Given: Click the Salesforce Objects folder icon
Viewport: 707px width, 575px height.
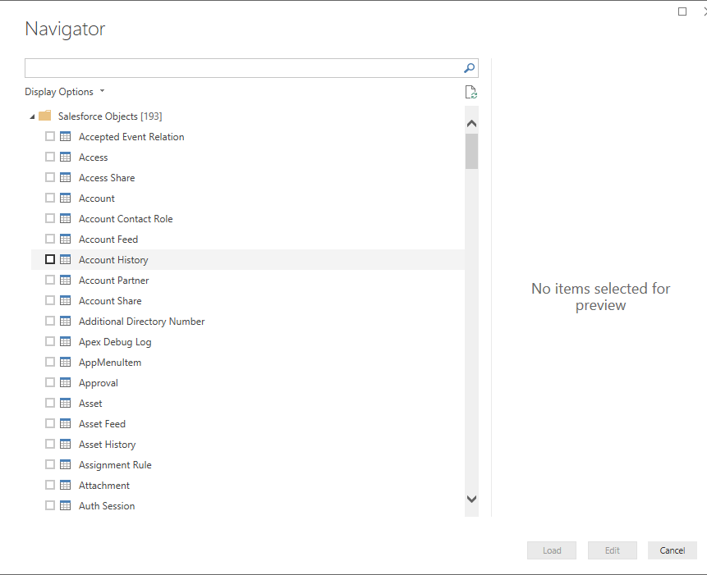Looking at the screenshot, I should pyautogui.click(x=45, y=116).
